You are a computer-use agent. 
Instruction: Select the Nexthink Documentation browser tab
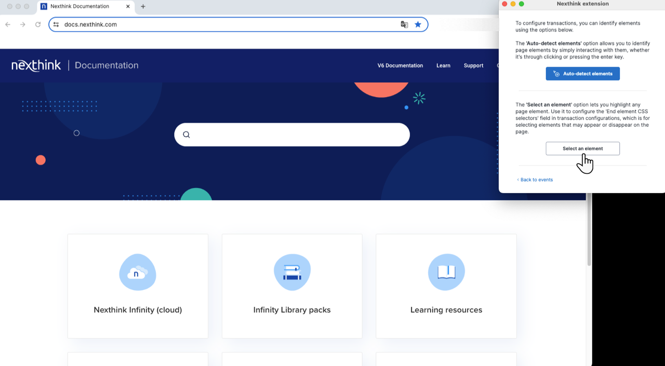point(83,6)
